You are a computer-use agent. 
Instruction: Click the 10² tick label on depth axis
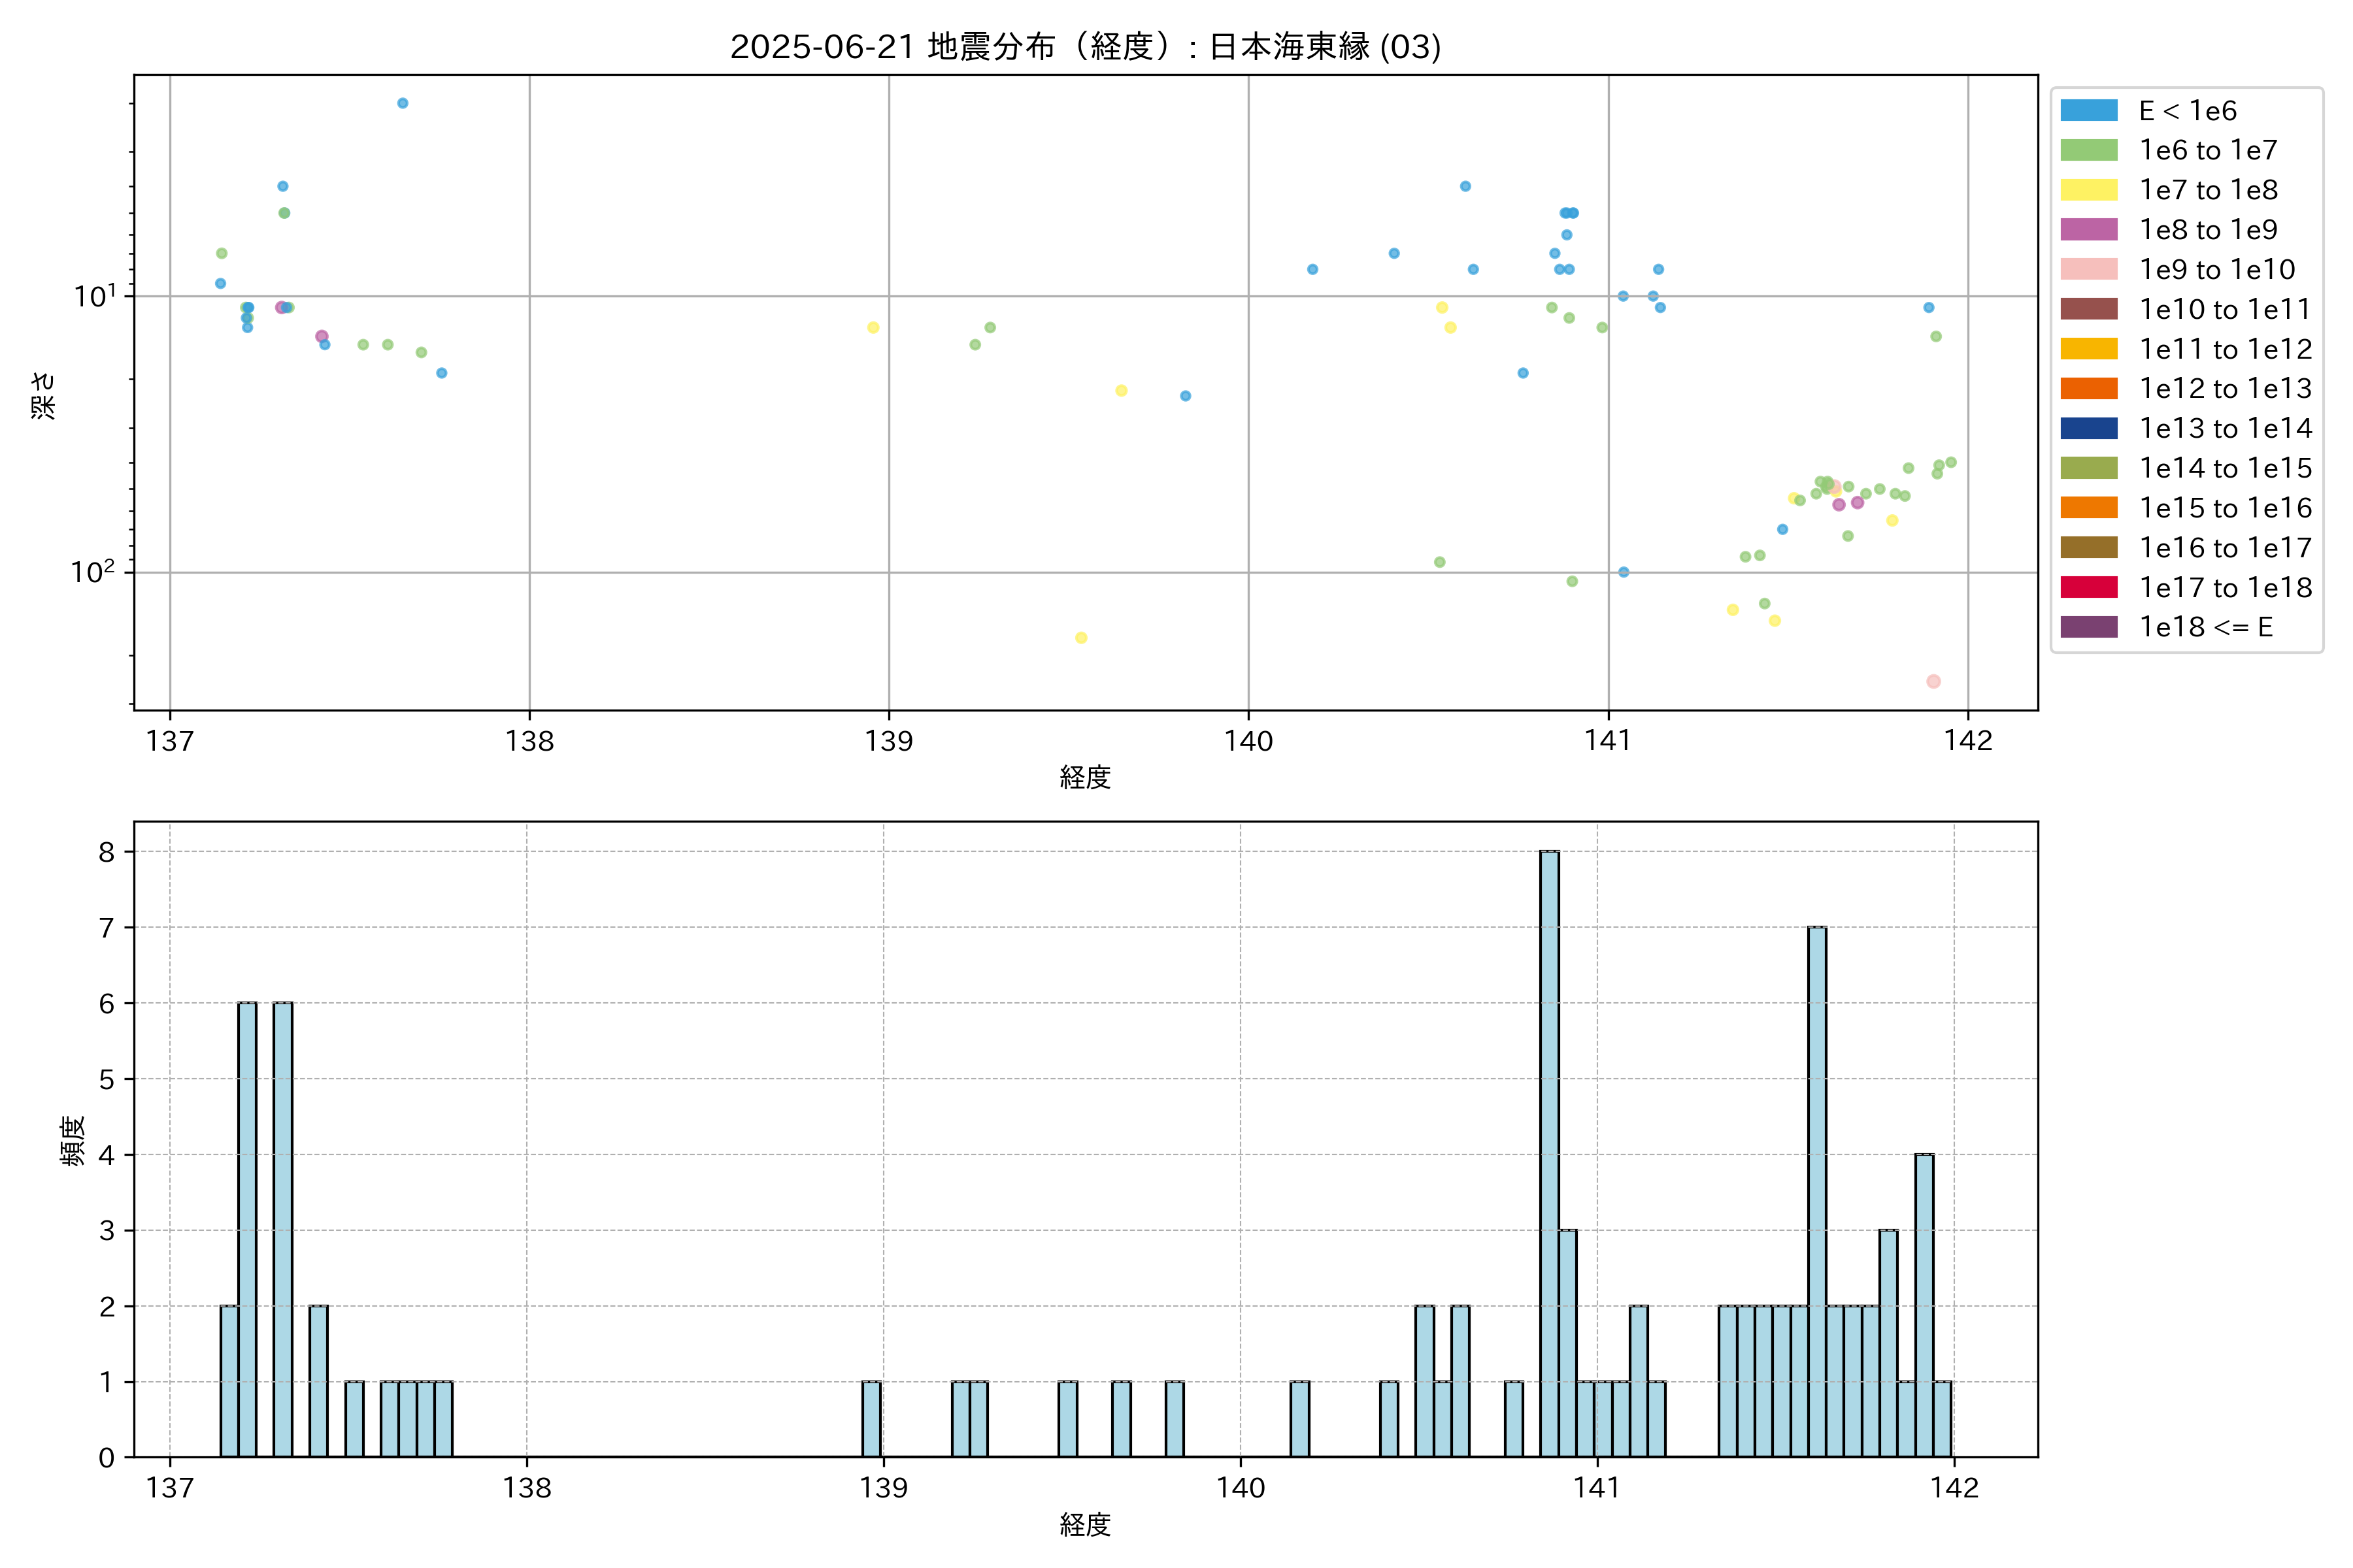pyautogui.click(x=92, y=572)
